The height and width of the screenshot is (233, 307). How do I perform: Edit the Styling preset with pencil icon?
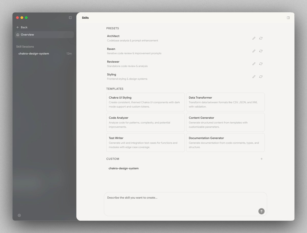(x=254, y=77)
